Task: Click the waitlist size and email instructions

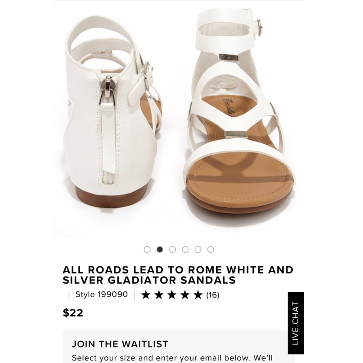Action: (x=172, y=358)
